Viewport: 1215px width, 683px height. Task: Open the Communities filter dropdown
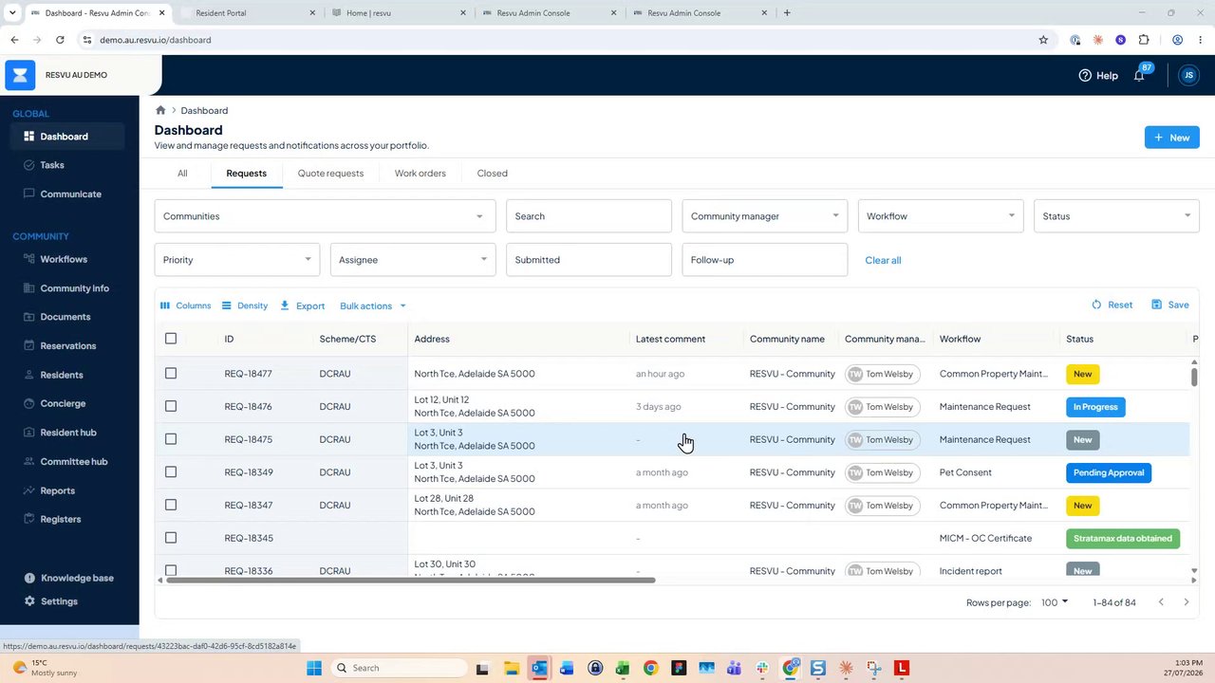(325, 216)
